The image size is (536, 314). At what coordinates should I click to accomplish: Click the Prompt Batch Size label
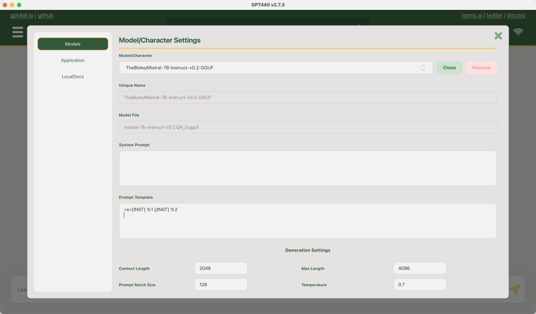click(x=137, y=285)
